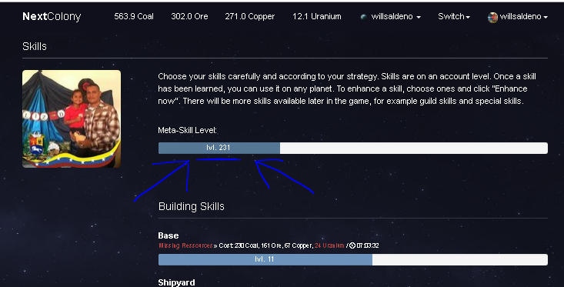This screenshot has height=287, width=564.
Task: Click the 12.1 Uranium resource counter
Action: [316, 17]
